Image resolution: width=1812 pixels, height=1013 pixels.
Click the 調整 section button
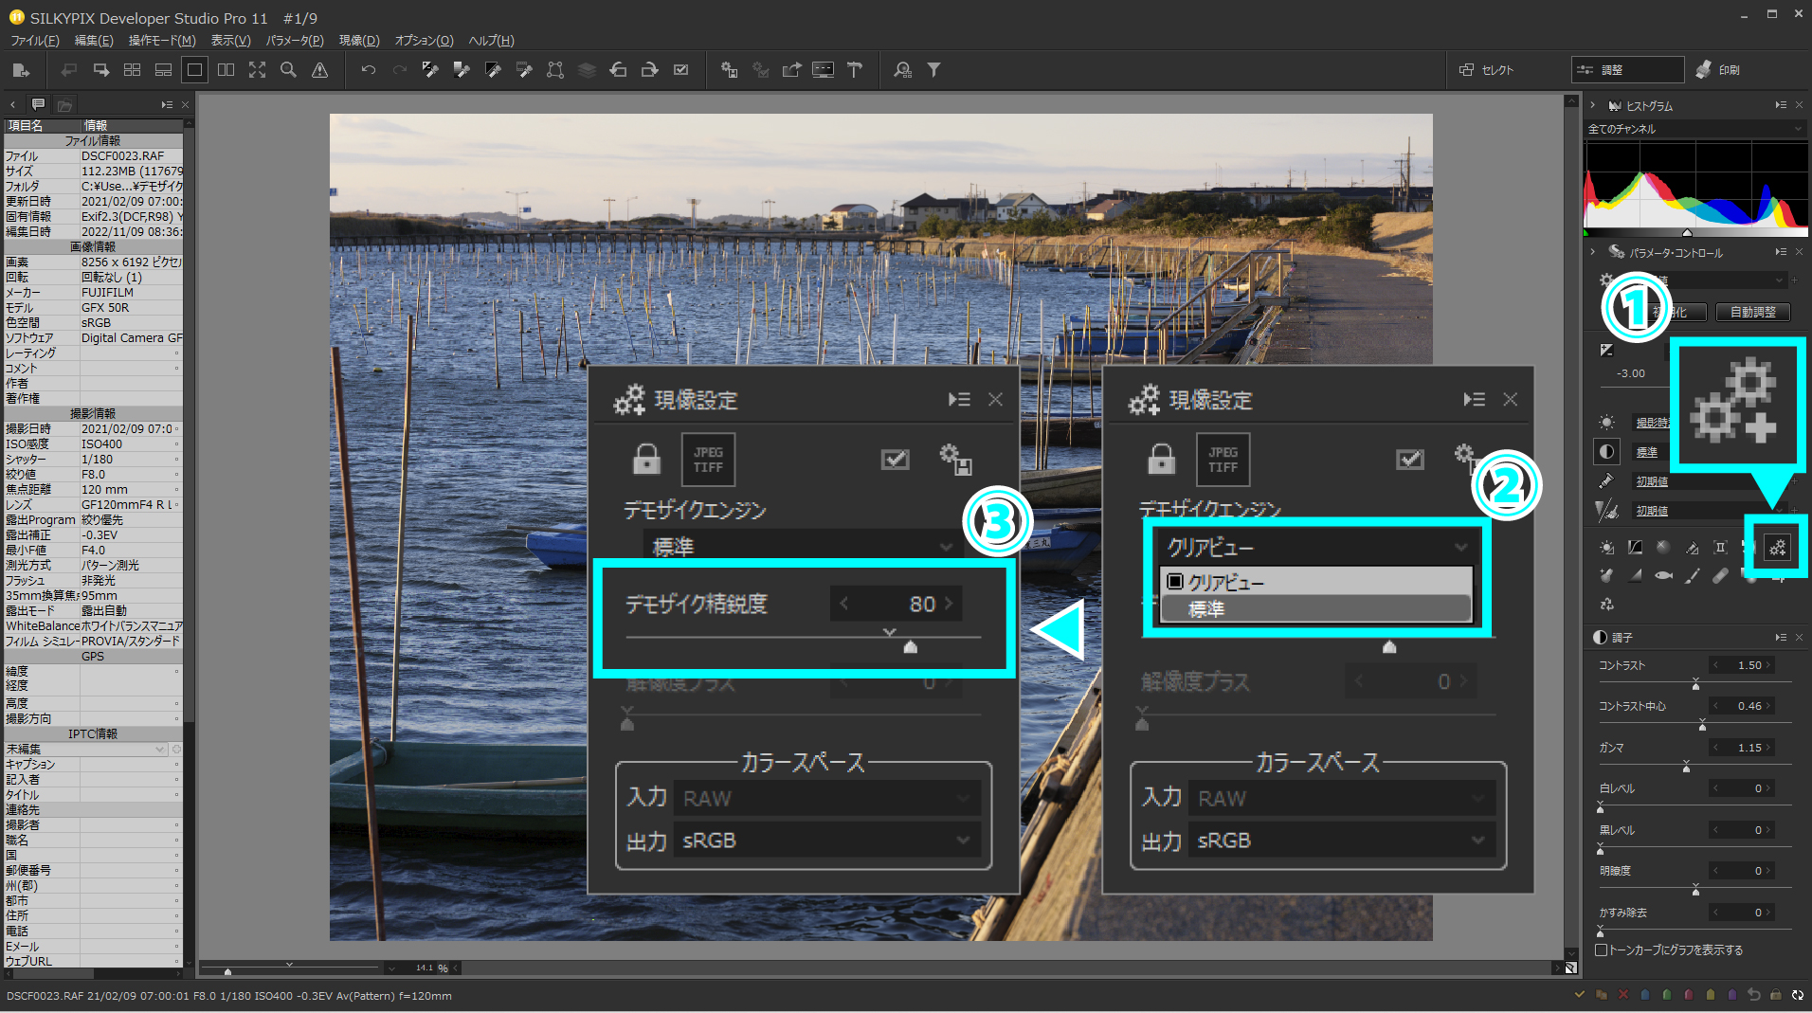point(1627,70)
